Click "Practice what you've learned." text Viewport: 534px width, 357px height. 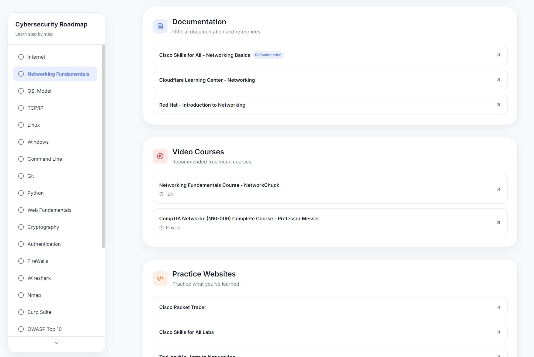coord(206,284)
